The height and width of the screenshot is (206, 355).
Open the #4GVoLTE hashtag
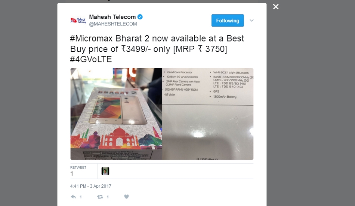coord(91,60)
